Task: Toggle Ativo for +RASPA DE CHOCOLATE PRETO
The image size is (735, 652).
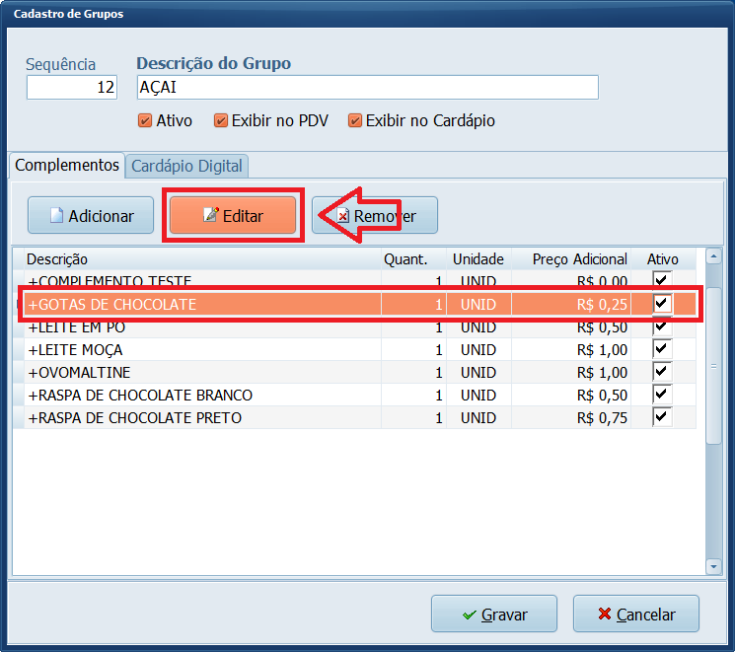Action: (662, 417)
